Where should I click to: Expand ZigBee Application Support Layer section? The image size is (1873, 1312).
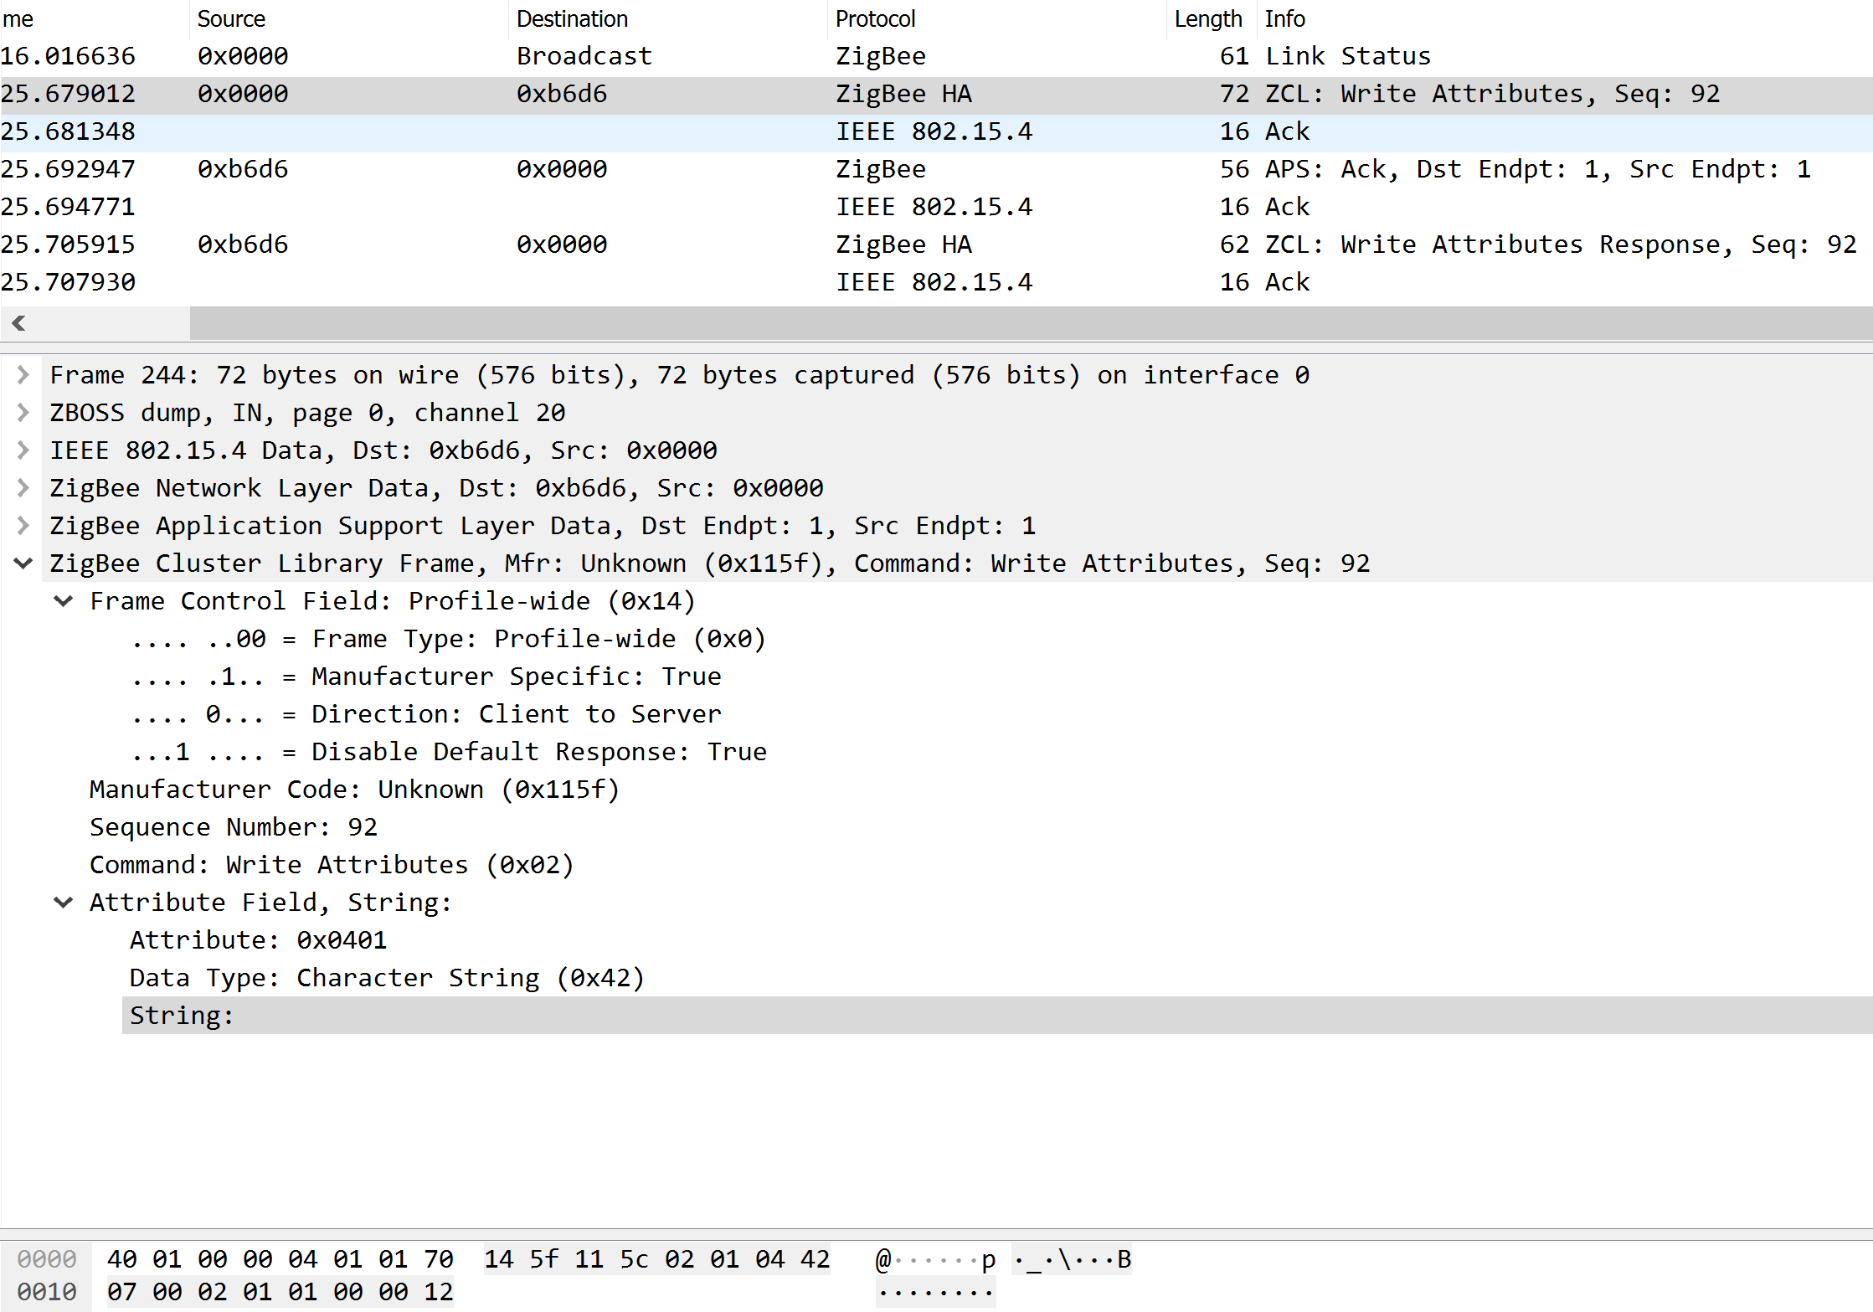point(23,526)
